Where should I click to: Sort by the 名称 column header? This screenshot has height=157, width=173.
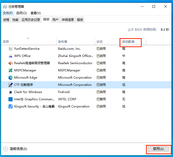pyautogui.click(x=6, y=42)
